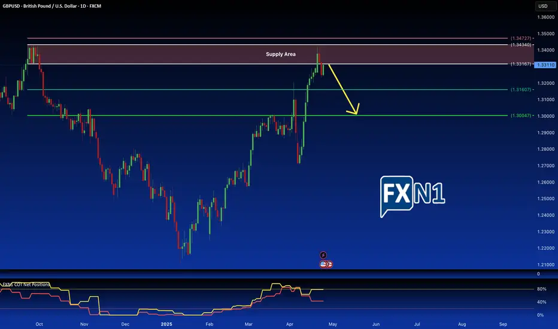Click the Sep label on time axis

tap(503, 324)
